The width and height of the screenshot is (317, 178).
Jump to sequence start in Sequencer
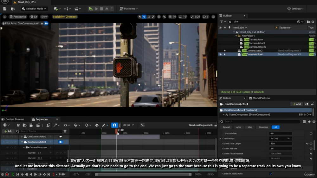pyautogui.click(x=17, y=175)
